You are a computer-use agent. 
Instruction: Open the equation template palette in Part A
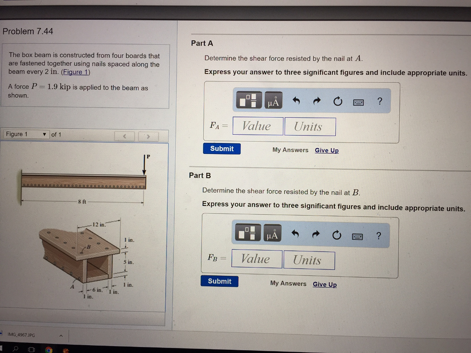tap(248, 100)
